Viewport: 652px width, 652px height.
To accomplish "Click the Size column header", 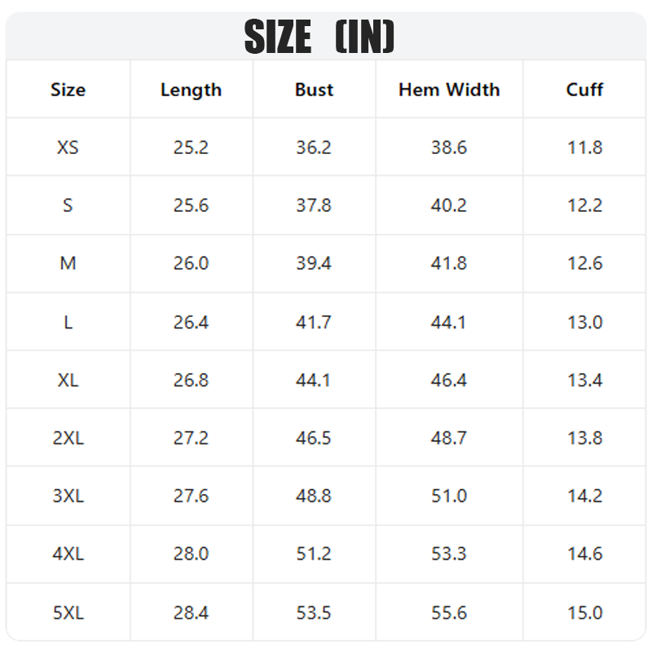I will coord(68,90).
